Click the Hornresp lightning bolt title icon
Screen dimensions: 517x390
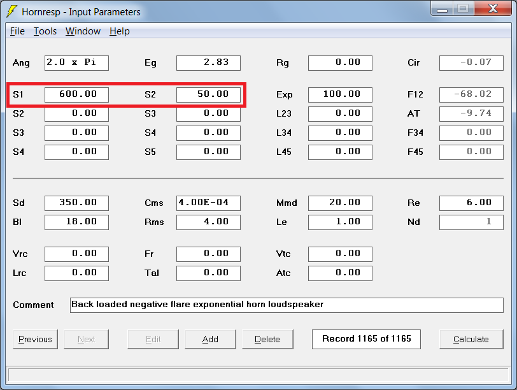tap(12, 11)
